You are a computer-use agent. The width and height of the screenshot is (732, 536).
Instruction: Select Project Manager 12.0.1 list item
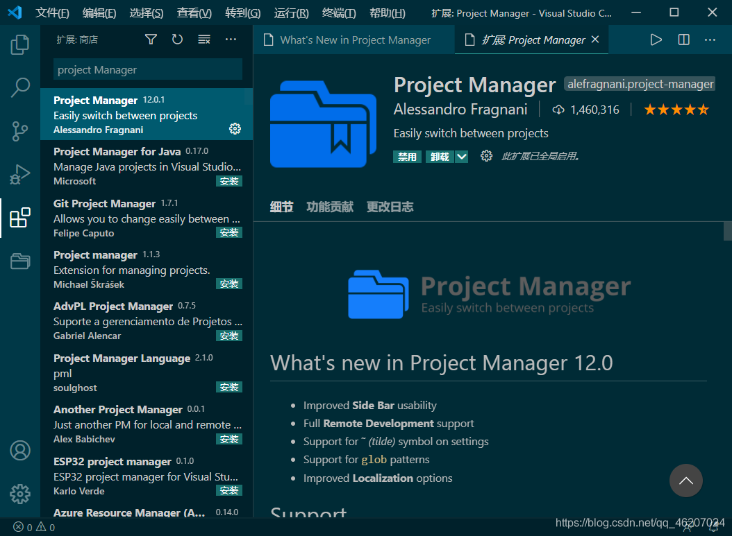(147, 114)
